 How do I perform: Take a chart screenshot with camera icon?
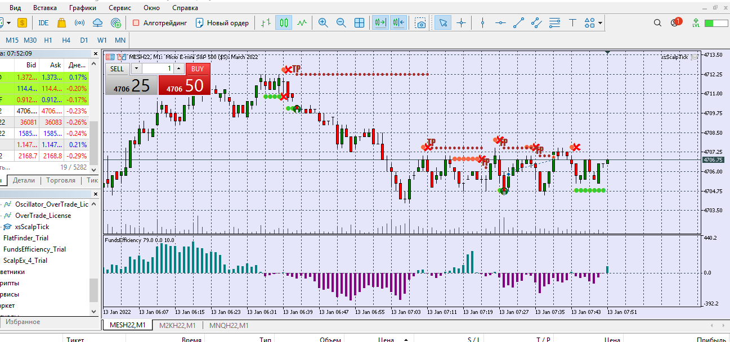(420, 23)
